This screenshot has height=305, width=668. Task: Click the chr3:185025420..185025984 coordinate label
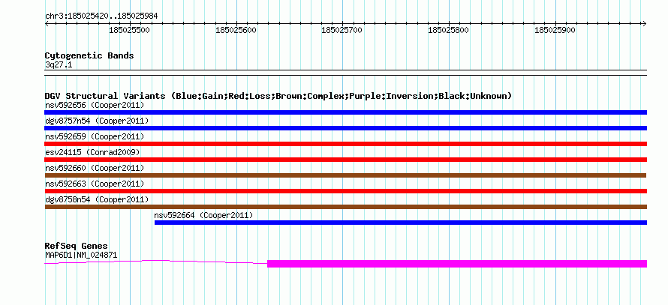click(x=101, y=16)
